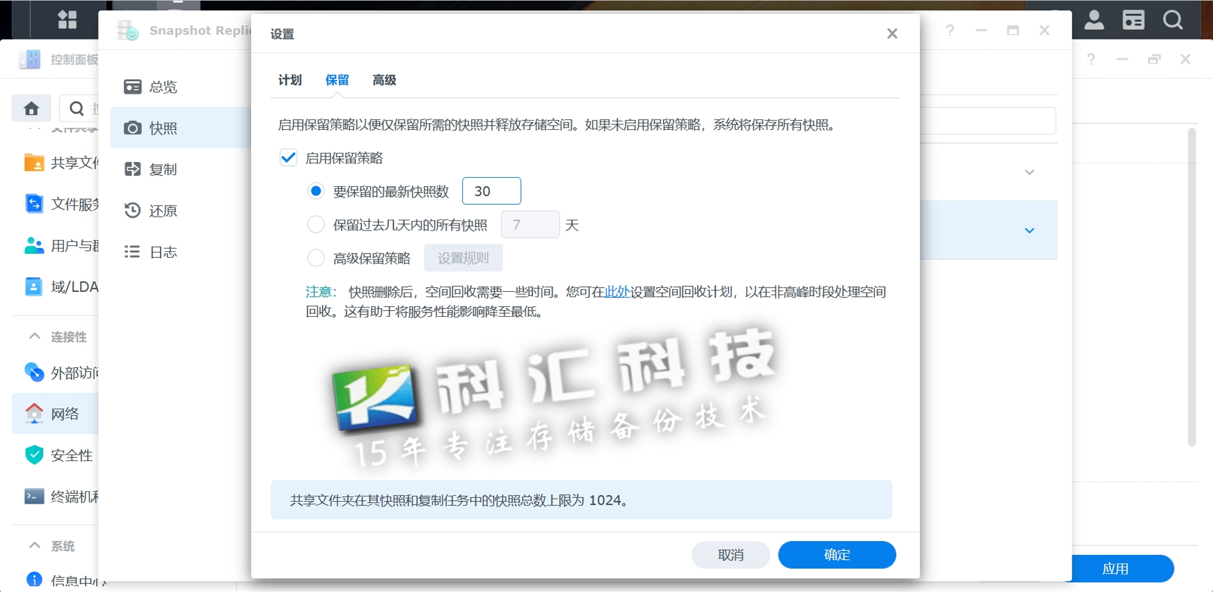The image size is (1213, 611).
Task: Click the Control Panel title icon
Action: point(29,59)
